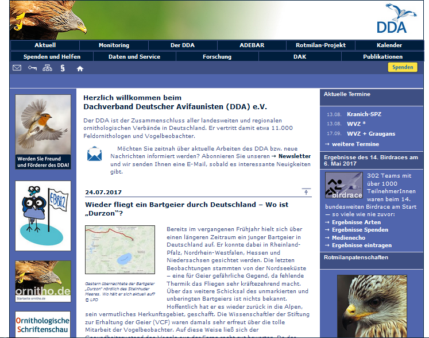
Task: Open the contact envelope icon
Action: click(x=17, y=68)
